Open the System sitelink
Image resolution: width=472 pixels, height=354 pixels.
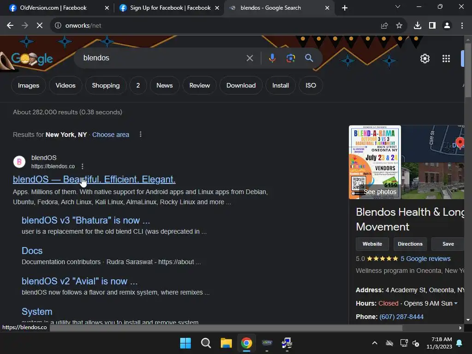click(x=37, y=312)
